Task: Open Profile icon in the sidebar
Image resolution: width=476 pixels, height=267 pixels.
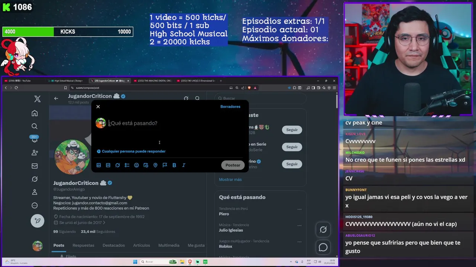Action: (35, 192)
